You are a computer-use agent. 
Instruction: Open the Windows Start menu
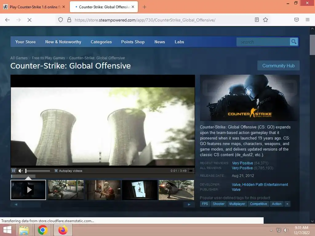(x=7, y=230)
